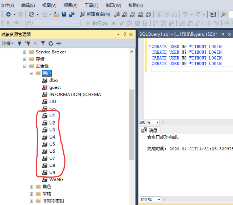
Task: Select the INFORMATION_SCHEMA user
Action: pyautogui.click(x=75, y=95)
